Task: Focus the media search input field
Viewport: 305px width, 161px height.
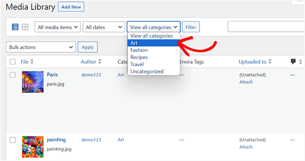Action: [266, 26]
